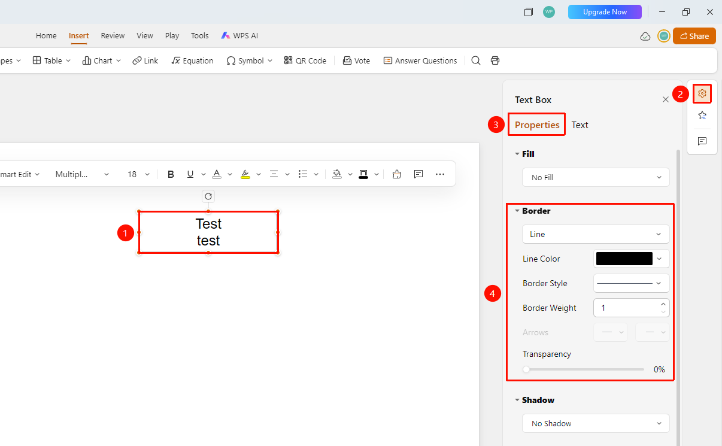Click the font color A icon
The width and height of the screenshot is (722, 446).
[217, 174]
